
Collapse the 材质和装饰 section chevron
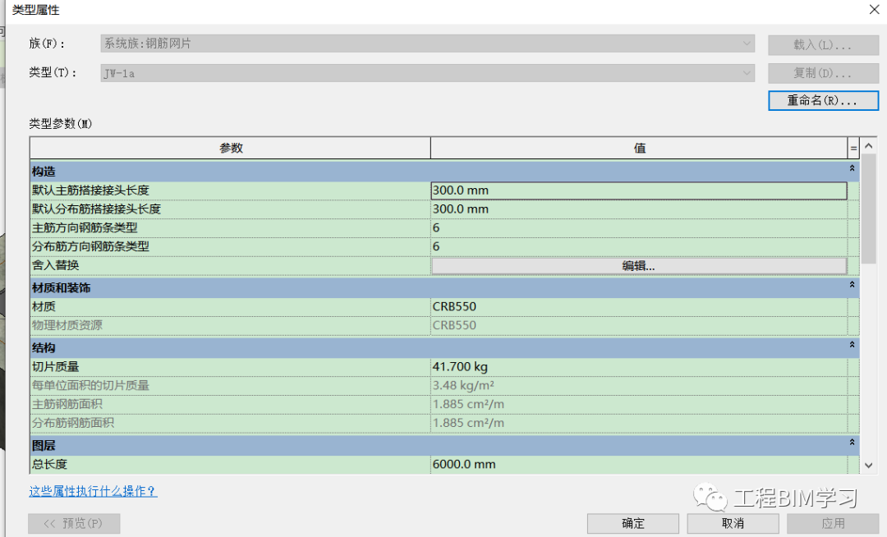pos(852,285)
